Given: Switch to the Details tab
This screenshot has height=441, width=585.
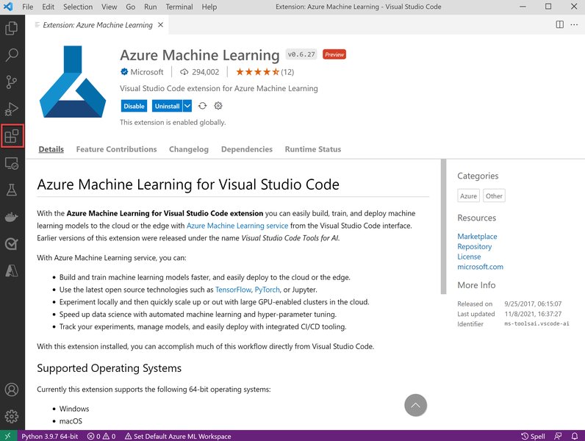Looking at the screenshot, I should 51,149.
